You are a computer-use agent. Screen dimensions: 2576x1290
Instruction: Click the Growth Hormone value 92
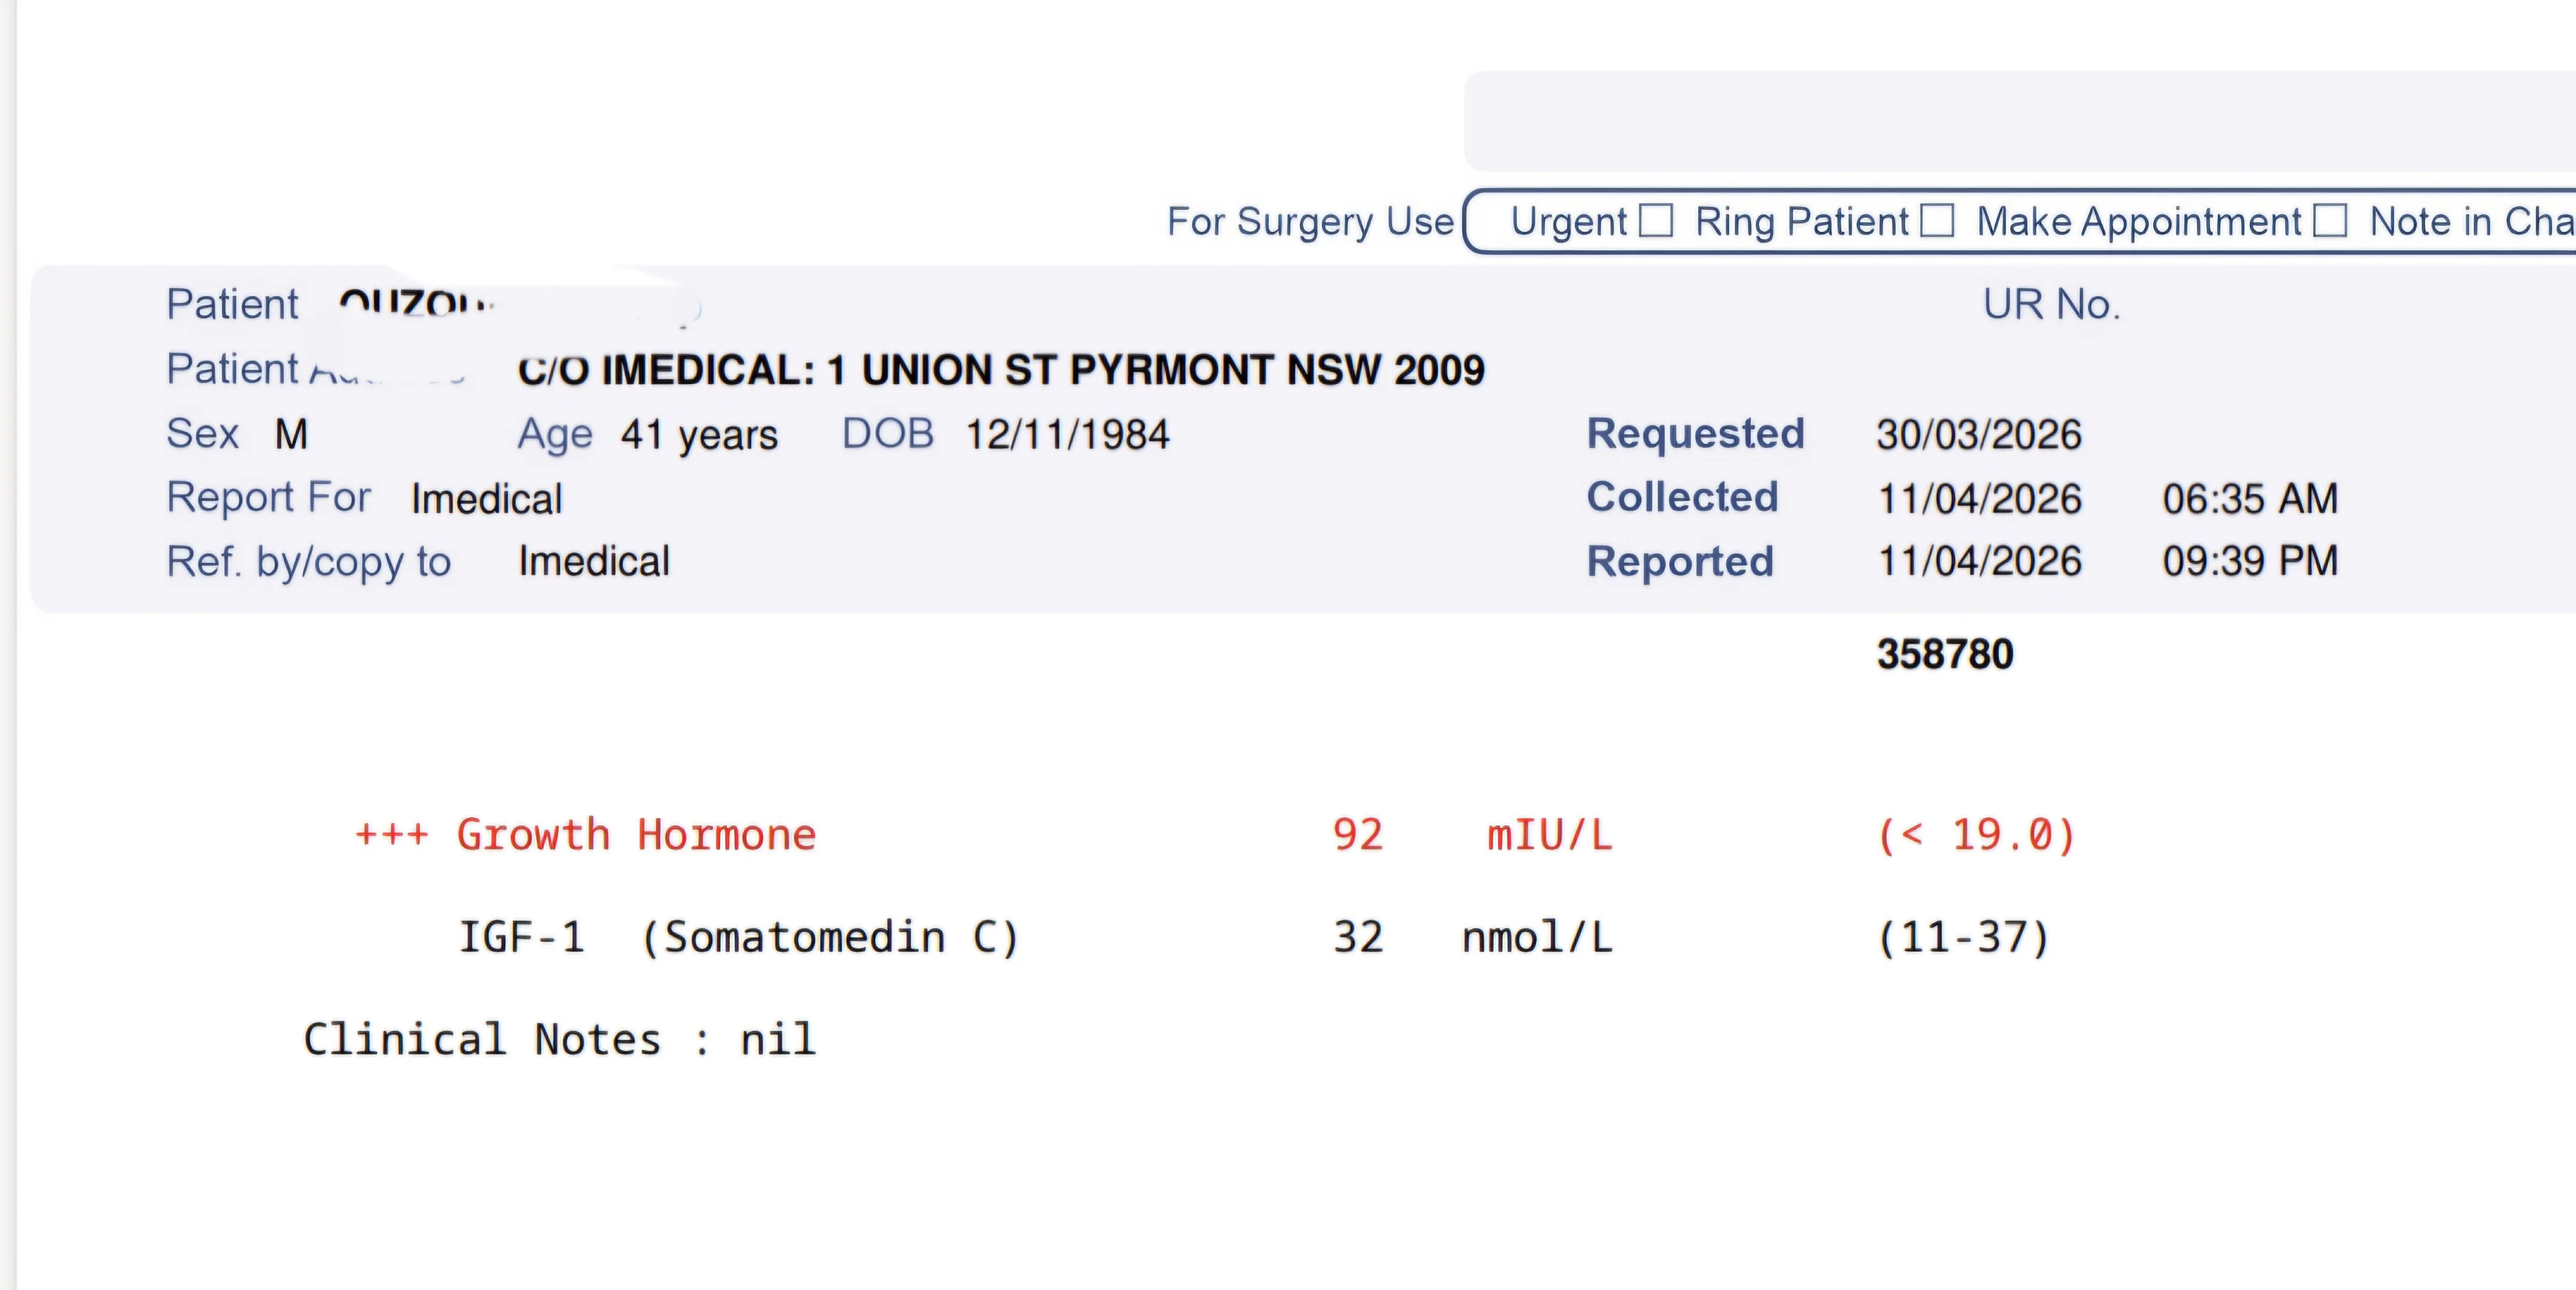[x=1358, y=835]
